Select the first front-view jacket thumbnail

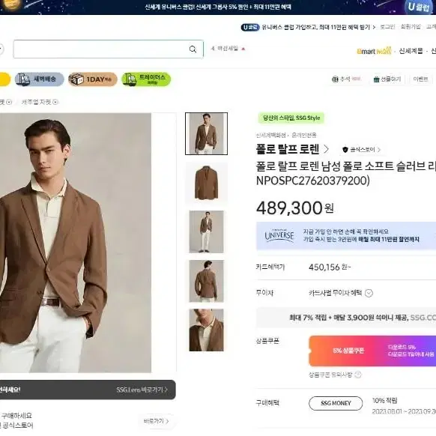206,133
